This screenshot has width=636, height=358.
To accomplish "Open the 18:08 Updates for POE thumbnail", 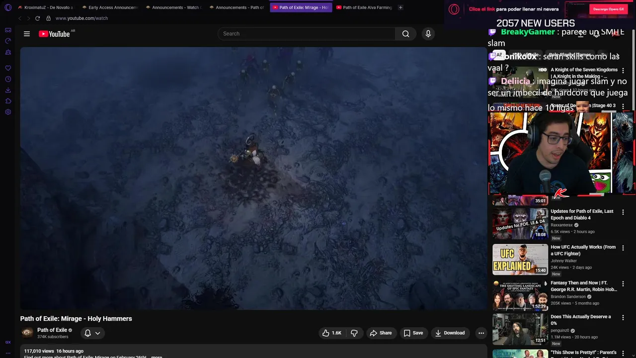I will pos(520,224).
